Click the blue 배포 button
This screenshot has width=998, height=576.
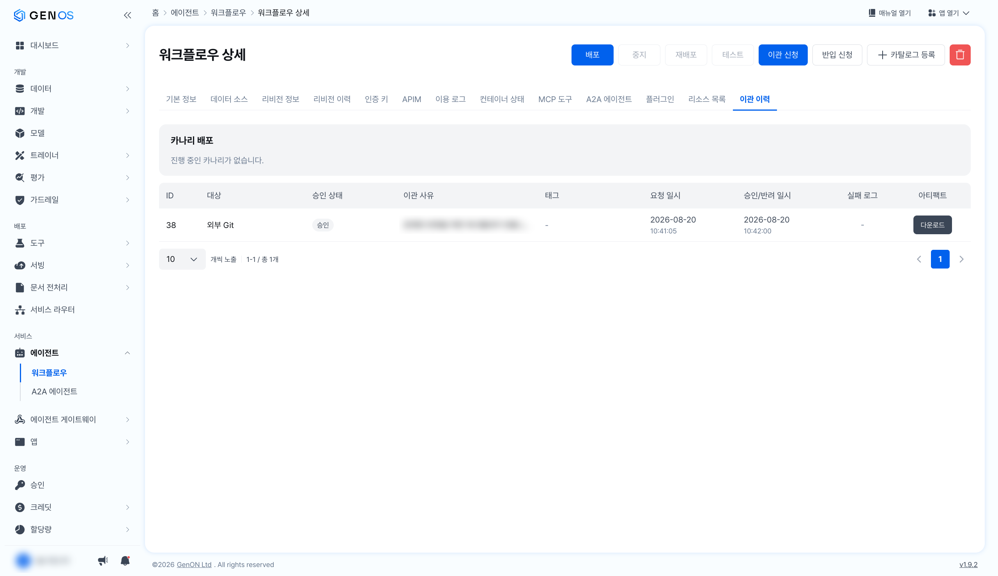(x=592, y=55)
